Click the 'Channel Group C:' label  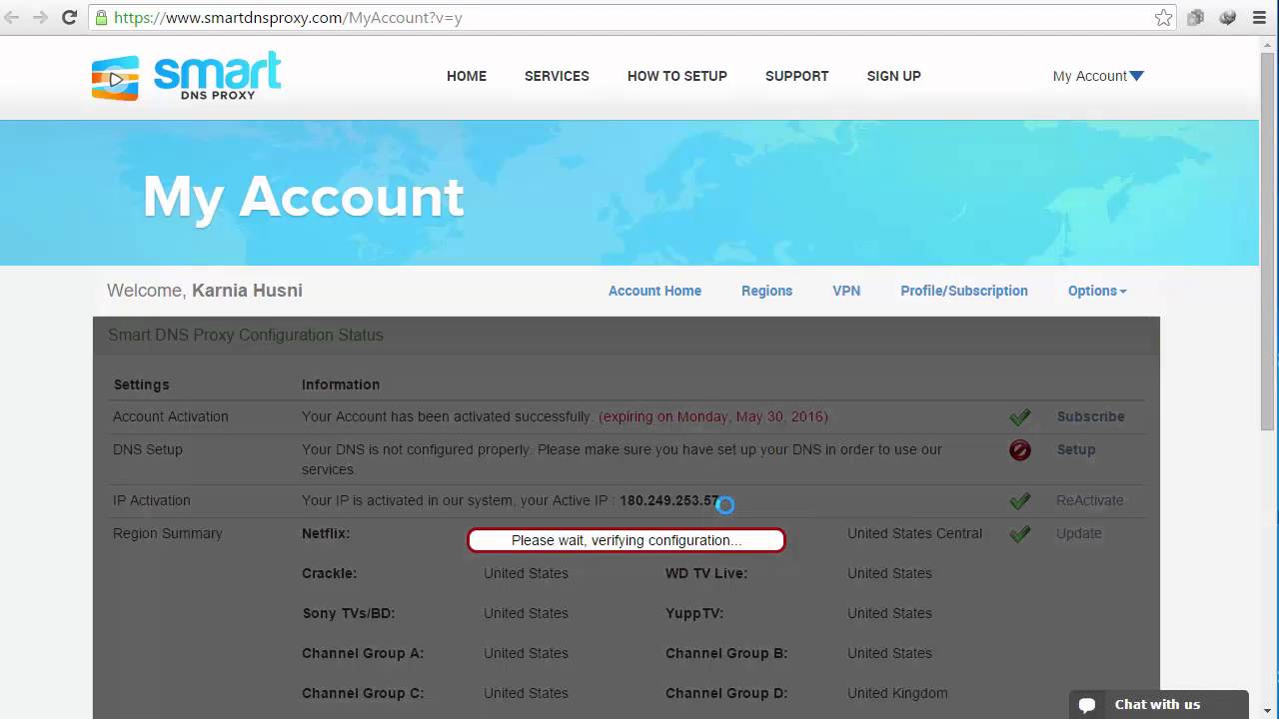click(x=363, y=693)
